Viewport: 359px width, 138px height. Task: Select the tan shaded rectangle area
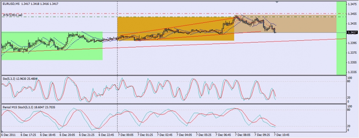[285, 25]
